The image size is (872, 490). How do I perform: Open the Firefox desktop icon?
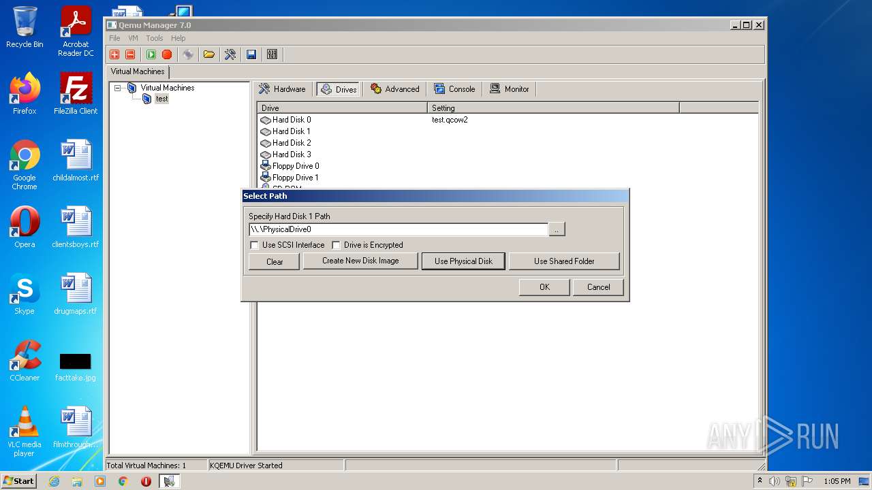click(25, 94)
